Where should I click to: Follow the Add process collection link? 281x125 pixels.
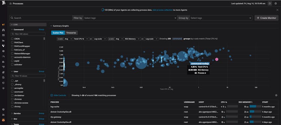click(x=162, y=10)
